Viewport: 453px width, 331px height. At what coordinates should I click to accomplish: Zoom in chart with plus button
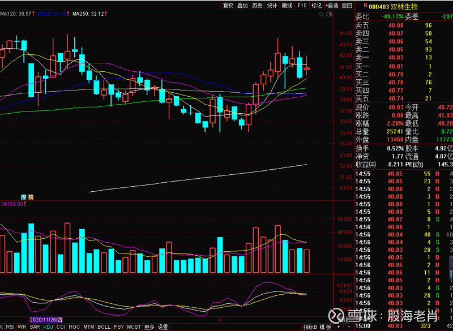coord(338,327)
